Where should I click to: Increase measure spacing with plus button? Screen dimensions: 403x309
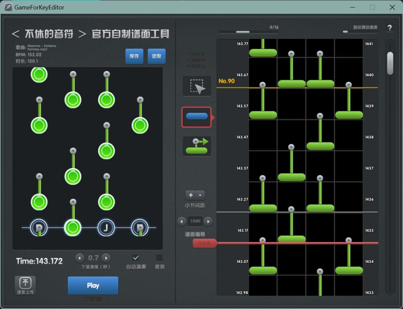[x=191, y=195]
